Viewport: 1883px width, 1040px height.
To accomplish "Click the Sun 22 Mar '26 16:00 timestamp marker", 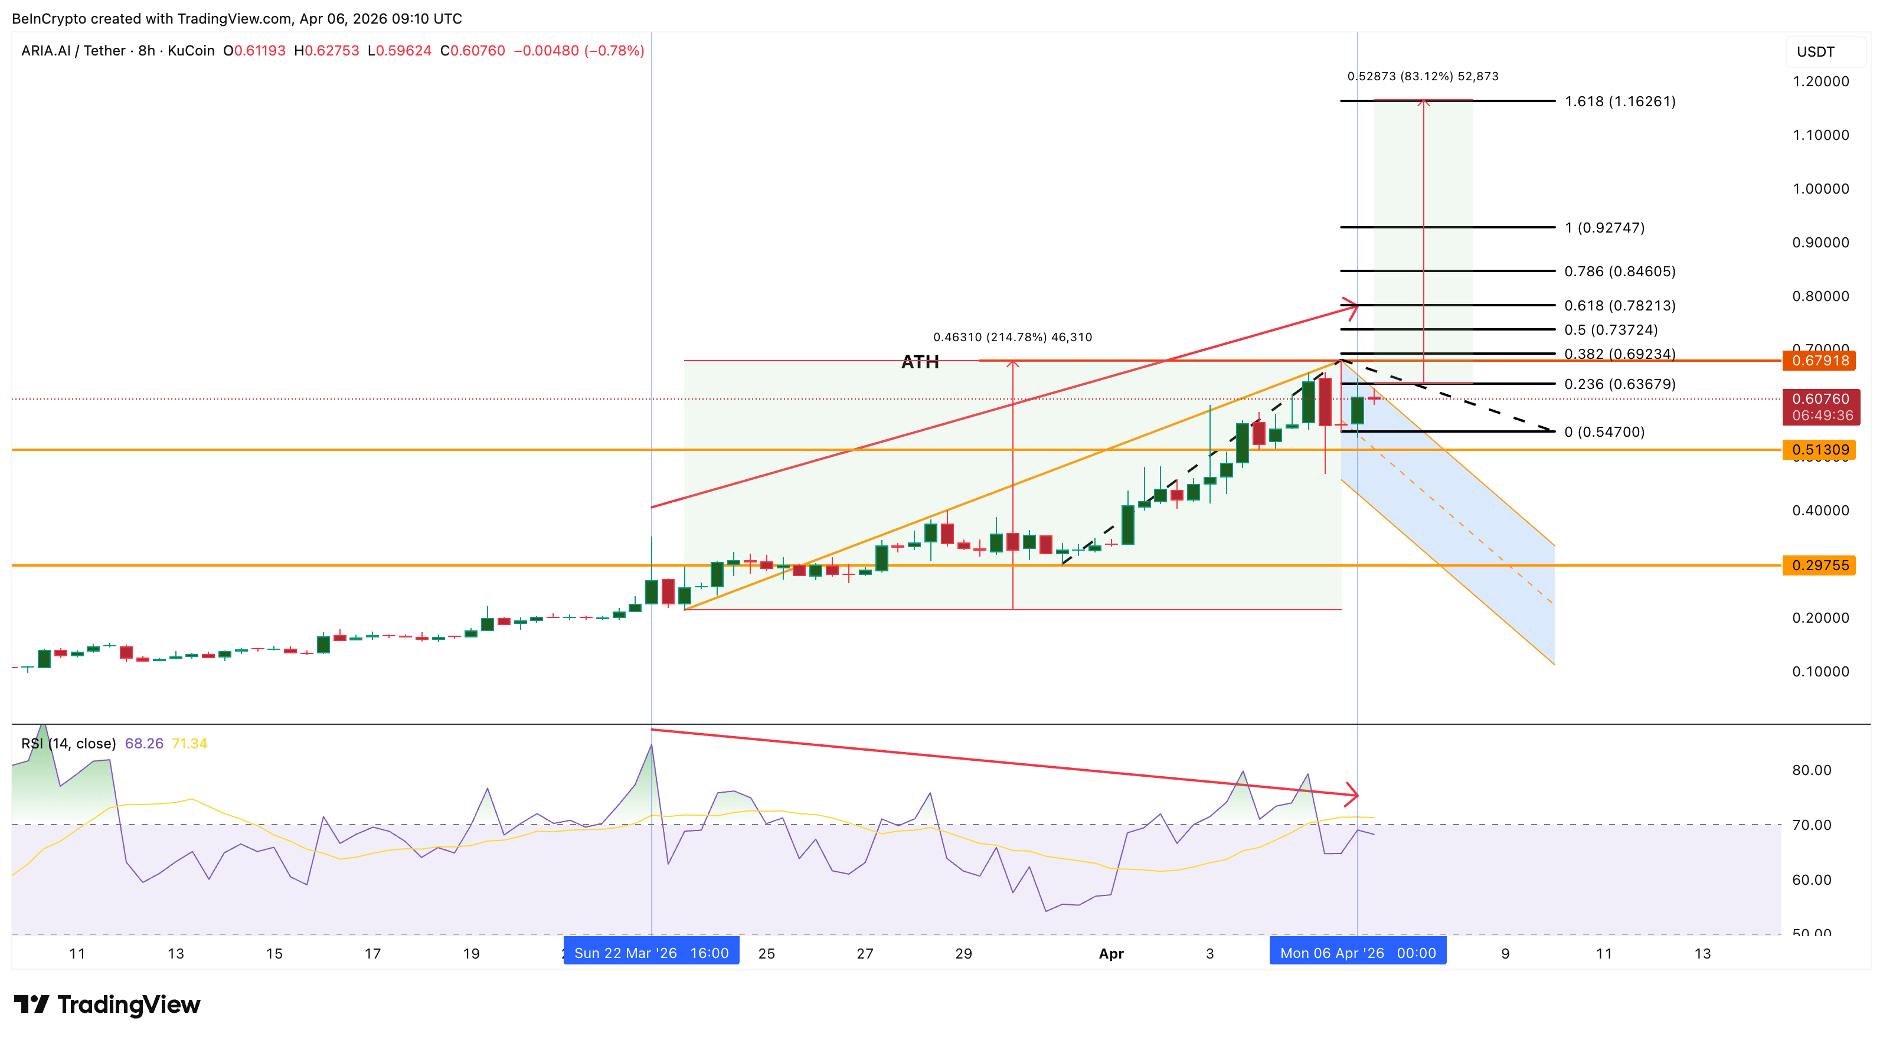I will tap(651, 952).
